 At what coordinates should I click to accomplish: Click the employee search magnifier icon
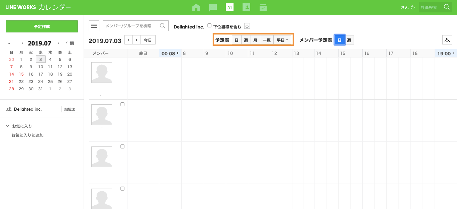click(x=447, y=7)
